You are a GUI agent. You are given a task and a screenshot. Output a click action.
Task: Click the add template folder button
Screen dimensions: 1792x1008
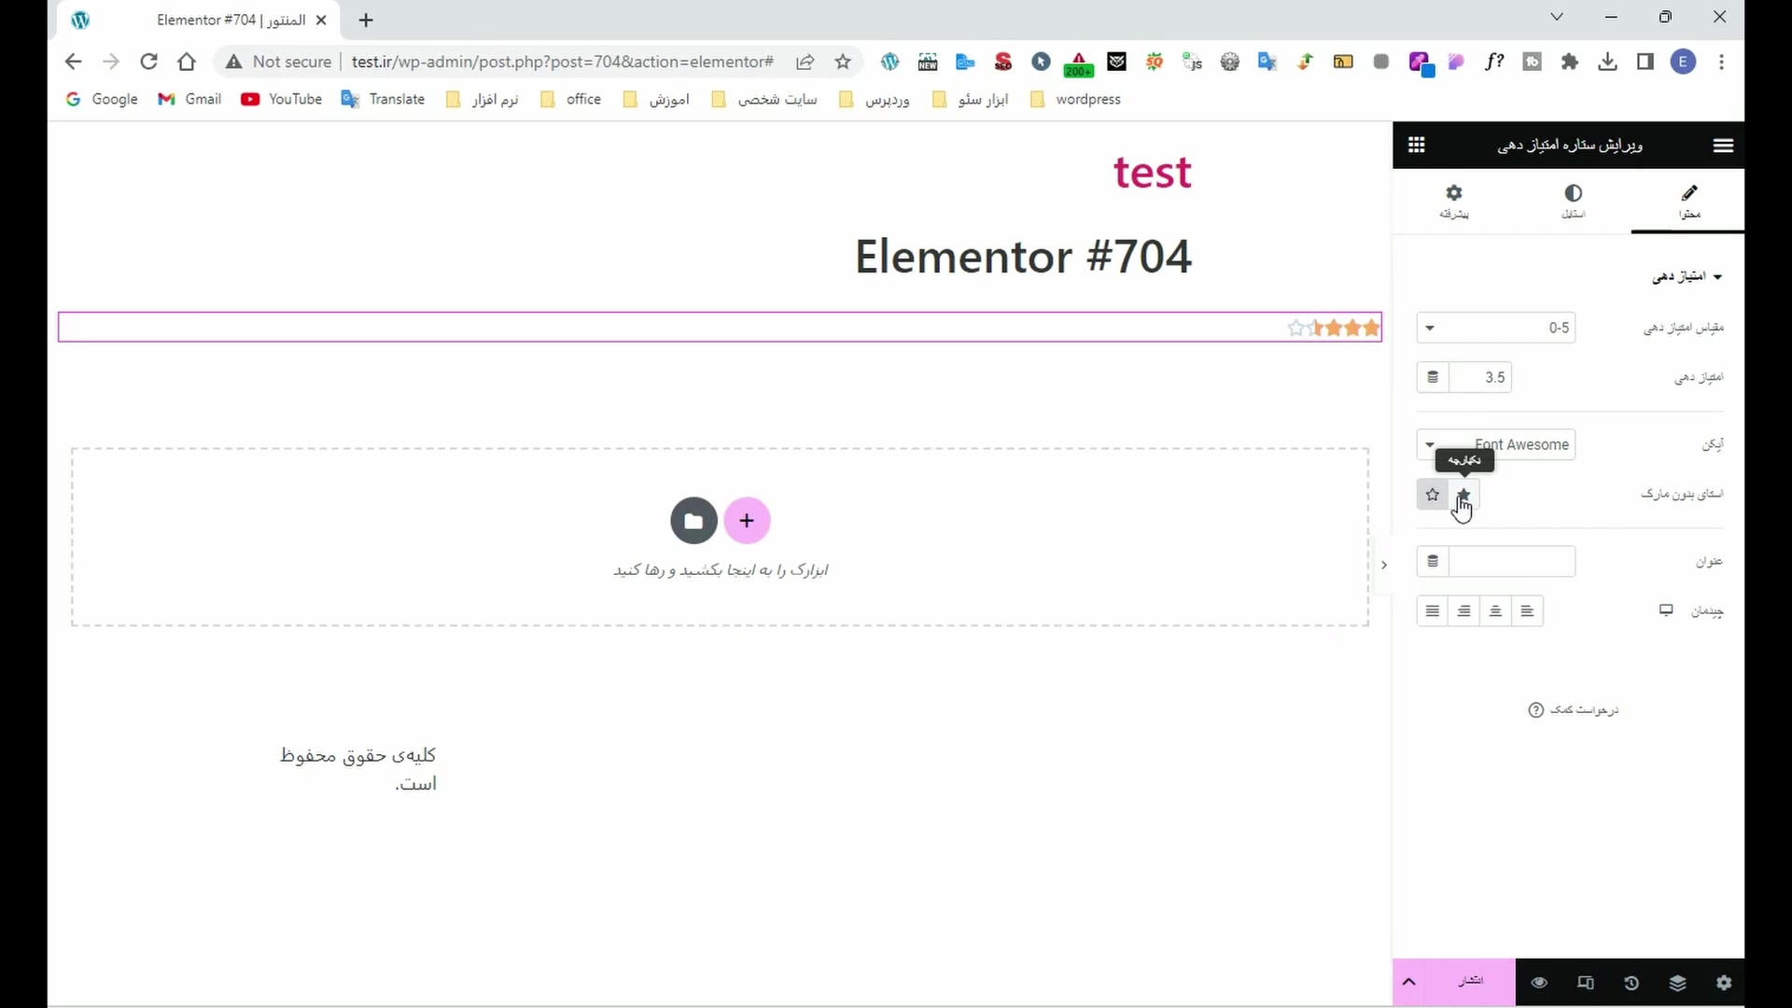[x=693, y=521]
